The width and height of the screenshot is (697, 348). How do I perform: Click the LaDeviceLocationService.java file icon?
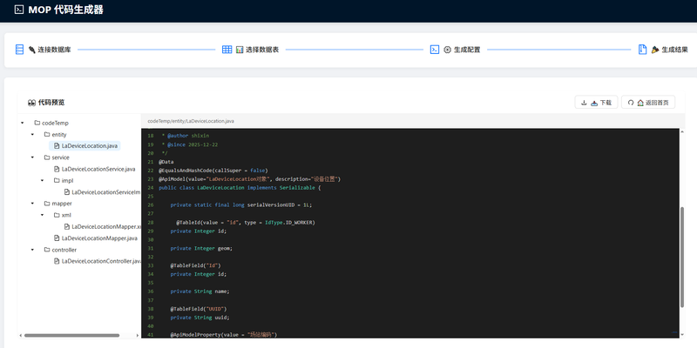(x=56, y=169)
